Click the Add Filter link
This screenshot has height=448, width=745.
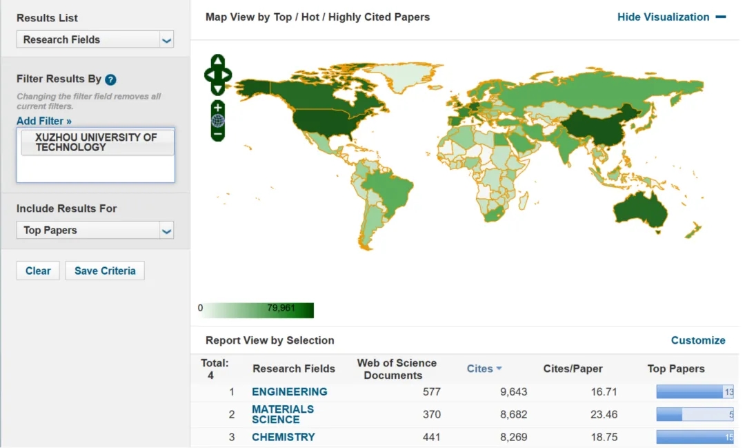pyautogui.click(x=44, y=121)
